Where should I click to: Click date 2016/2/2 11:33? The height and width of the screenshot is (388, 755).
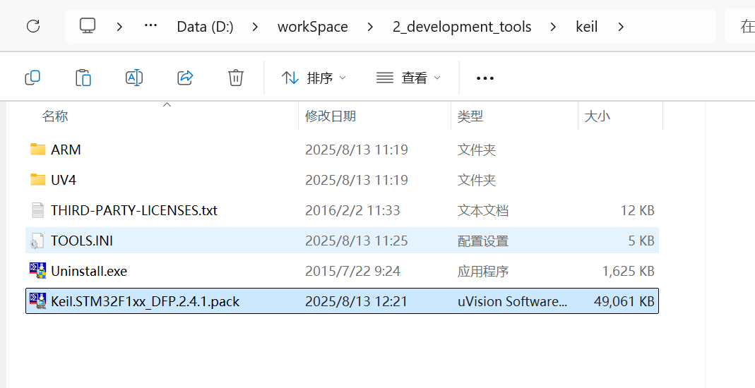tap(352, 211)
